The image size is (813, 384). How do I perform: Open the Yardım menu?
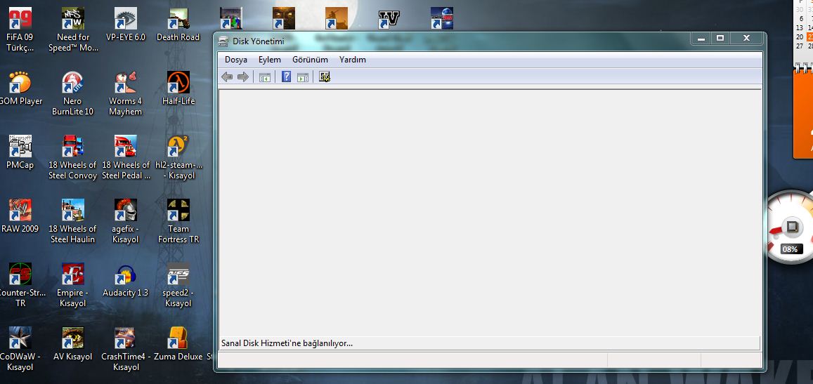pos(352,60)
